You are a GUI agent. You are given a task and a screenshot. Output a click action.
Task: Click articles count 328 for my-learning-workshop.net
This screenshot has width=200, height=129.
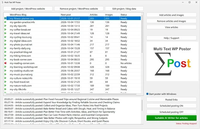tap(92, 67)
